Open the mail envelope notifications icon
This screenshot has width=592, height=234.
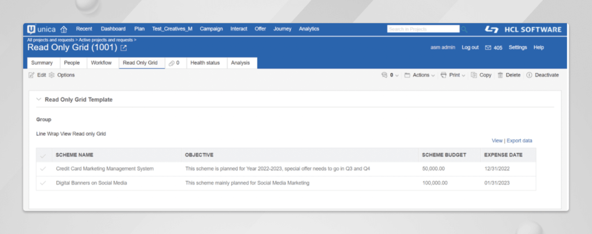[x=488, y=47]
